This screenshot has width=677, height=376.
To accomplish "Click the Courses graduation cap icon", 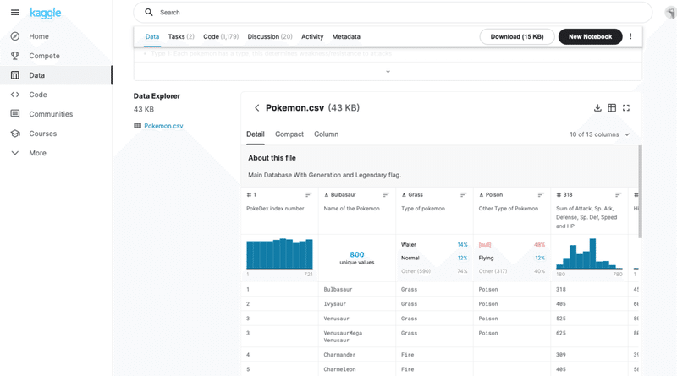I will (15, 134).
